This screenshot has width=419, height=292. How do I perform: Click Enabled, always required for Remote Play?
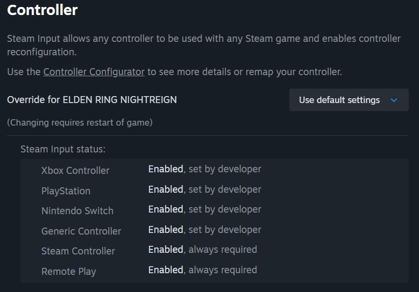point(202,270)
